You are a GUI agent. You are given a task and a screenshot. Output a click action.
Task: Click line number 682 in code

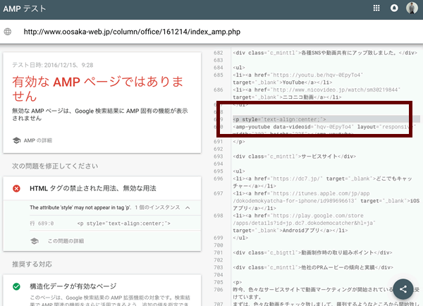click(x=219, y=53)
